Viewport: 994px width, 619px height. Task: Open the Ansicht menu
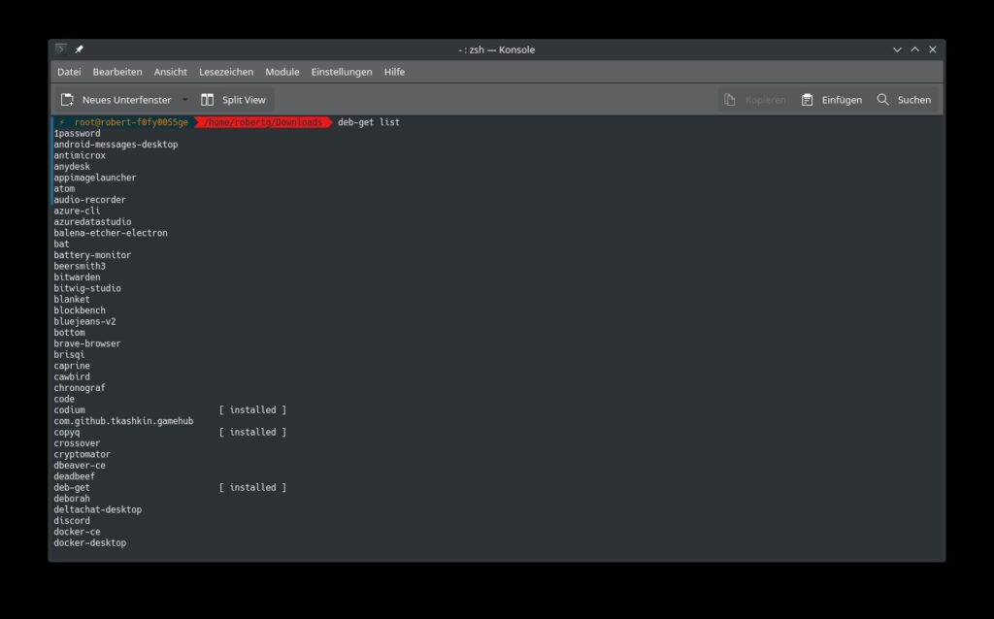tap(171, 72)
